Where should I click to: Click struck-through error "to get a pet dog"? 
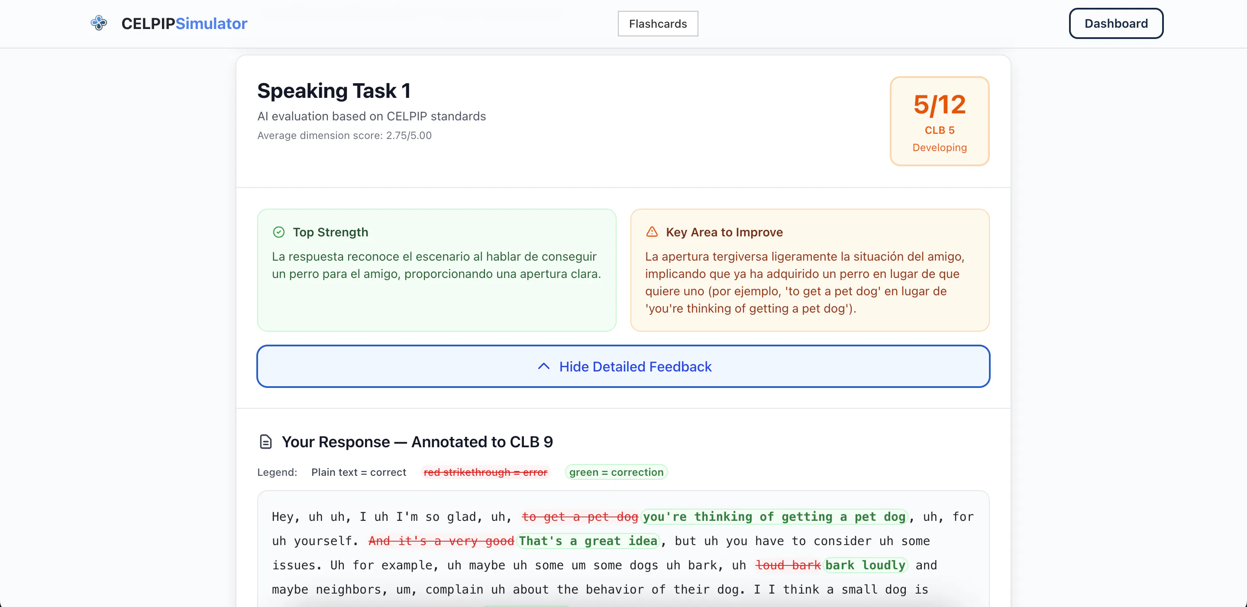580,517
